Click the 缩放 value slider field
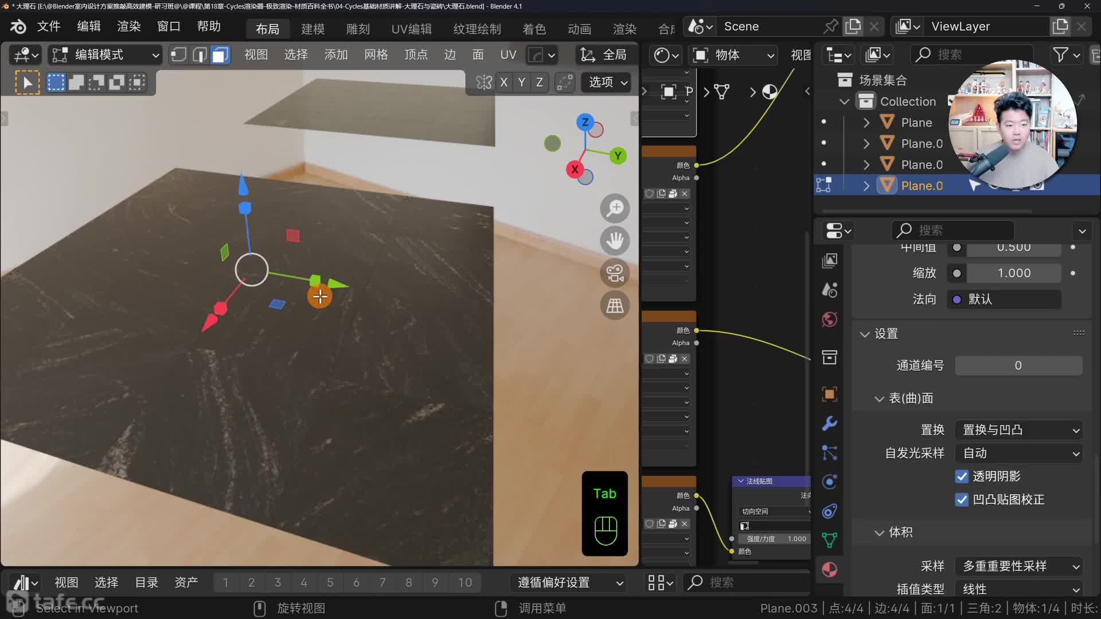The image size is (1101, 619). pyautogui.click(x=1013, y=273)
